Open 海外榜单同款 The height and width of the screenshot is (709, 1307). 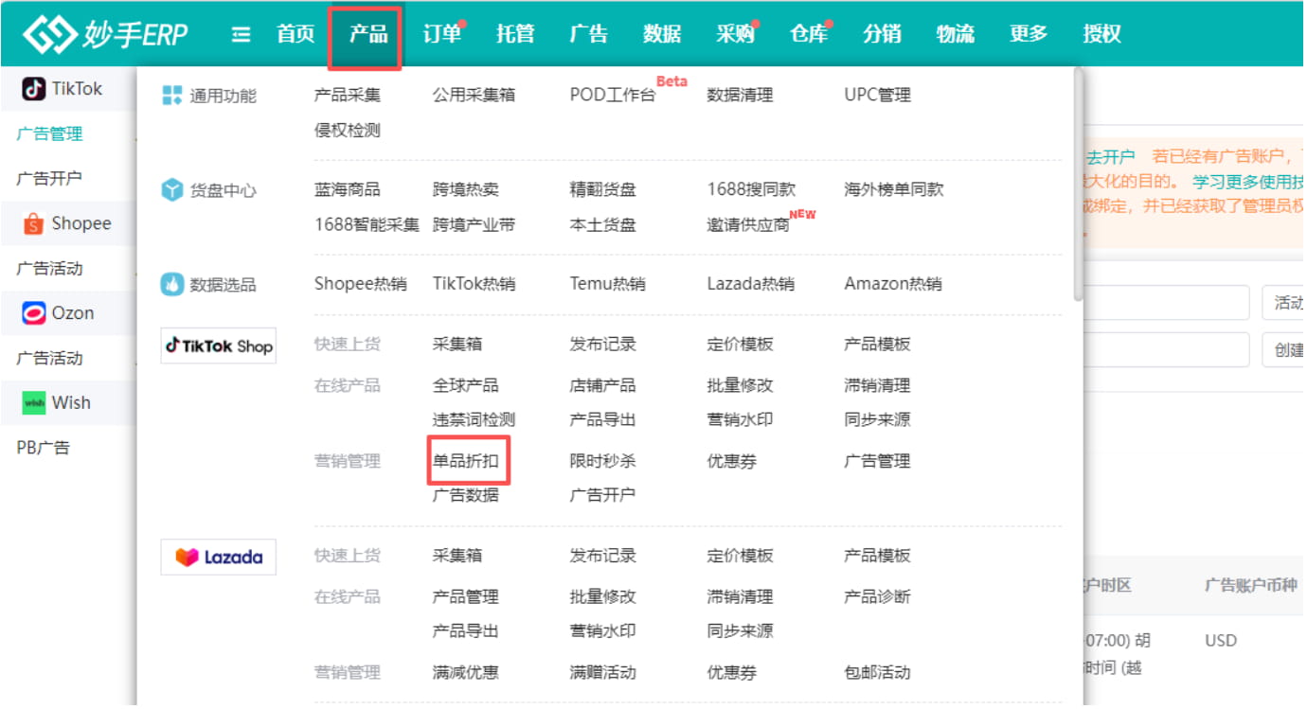click(894, 189)
